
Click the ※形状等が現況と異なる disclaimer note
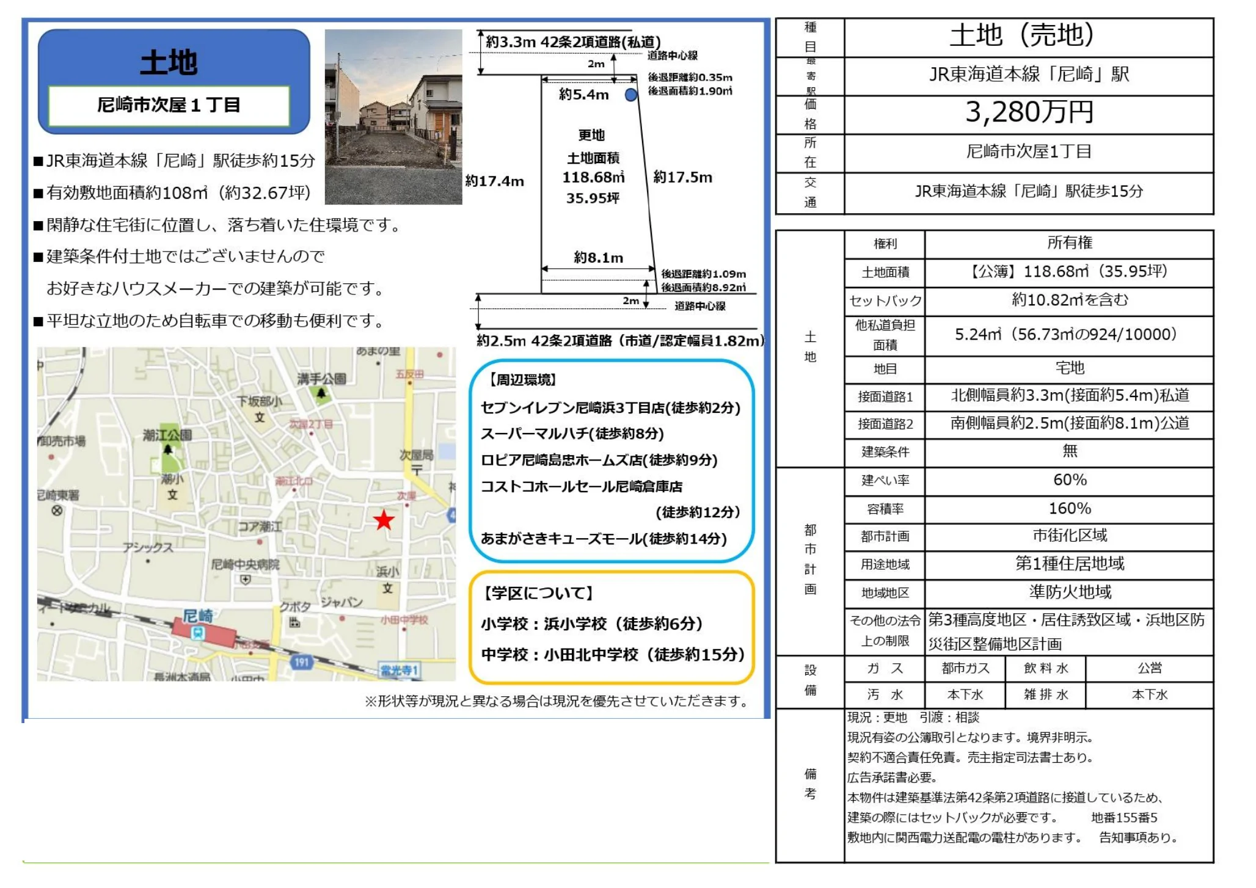point(557,701)
